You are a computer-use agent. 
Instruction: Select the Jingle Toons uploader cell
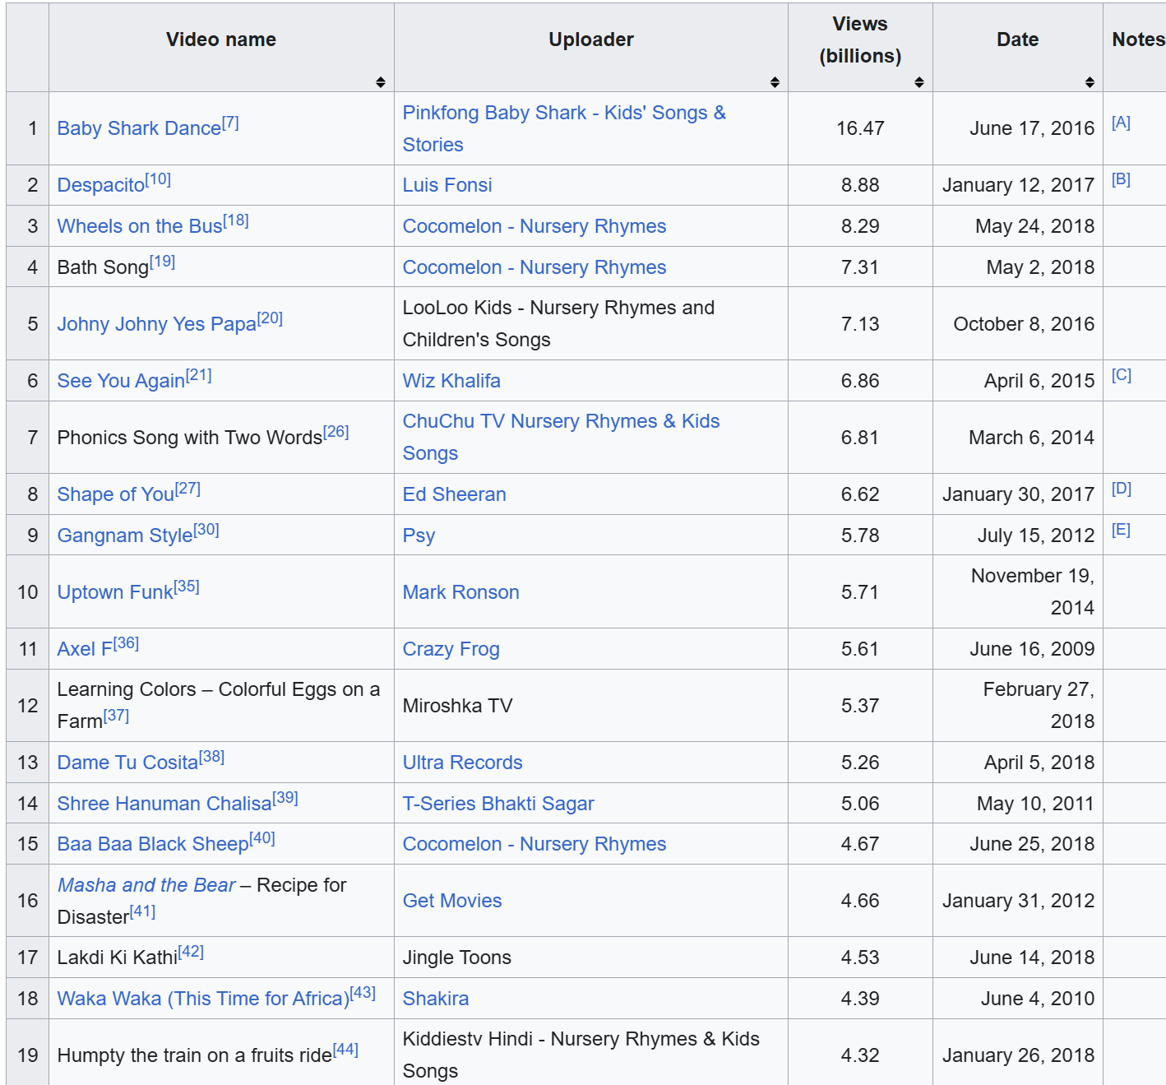tap(590, 957)
